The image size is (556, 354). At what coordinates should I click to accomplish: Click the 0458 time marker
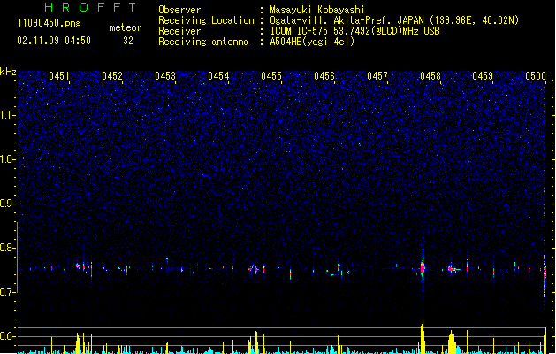pos(430,75)
